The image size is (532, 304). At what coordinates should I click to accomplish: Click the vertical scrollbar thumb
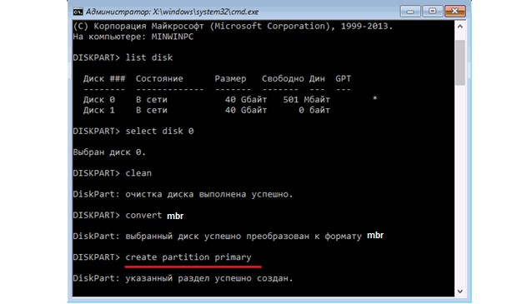459,62
